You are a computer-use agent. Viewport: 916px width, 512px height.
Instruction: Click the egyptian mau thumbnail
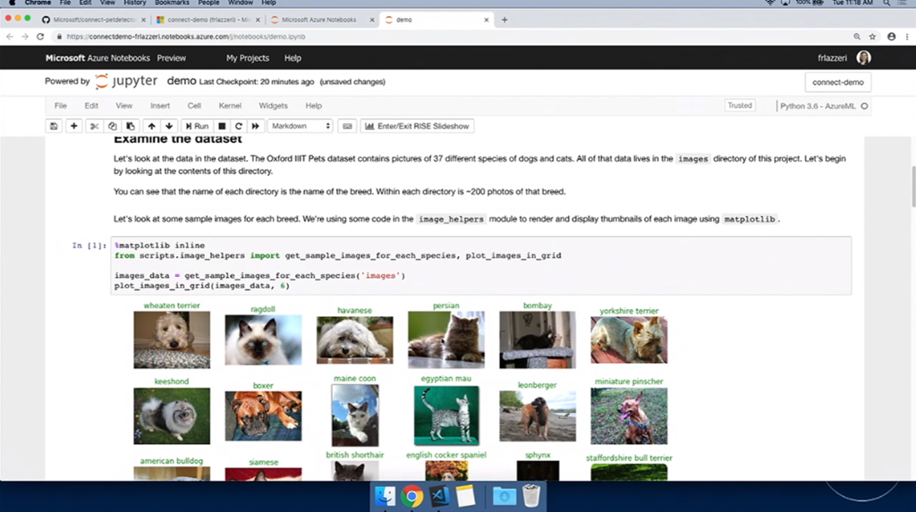446,415
